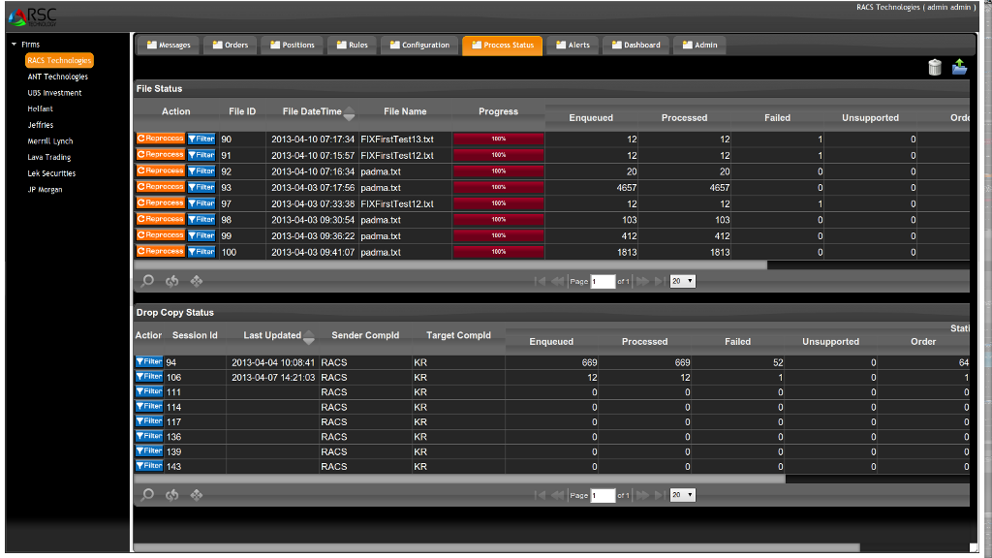Filter drop copy session 94

tap(148, 361)
